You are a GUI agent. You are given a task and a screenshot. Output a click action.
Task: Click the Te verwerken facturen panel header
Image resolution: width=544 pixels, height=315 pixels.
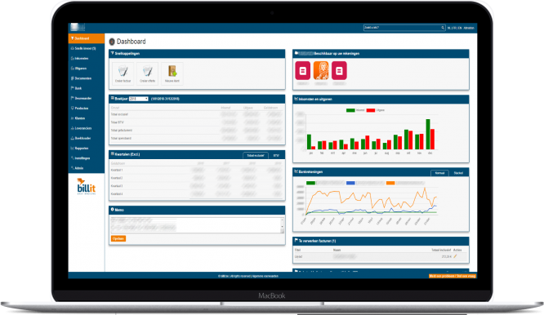(x=381, y=241)
